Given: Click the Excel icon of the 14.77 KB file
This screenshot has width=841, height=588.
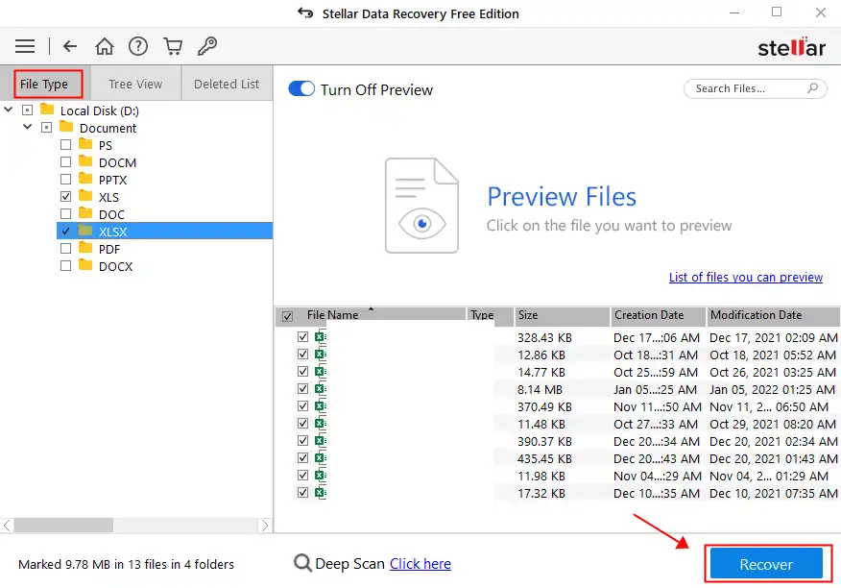Looking at the screenshot, I should pyautogui.click(x=321, y=372).
